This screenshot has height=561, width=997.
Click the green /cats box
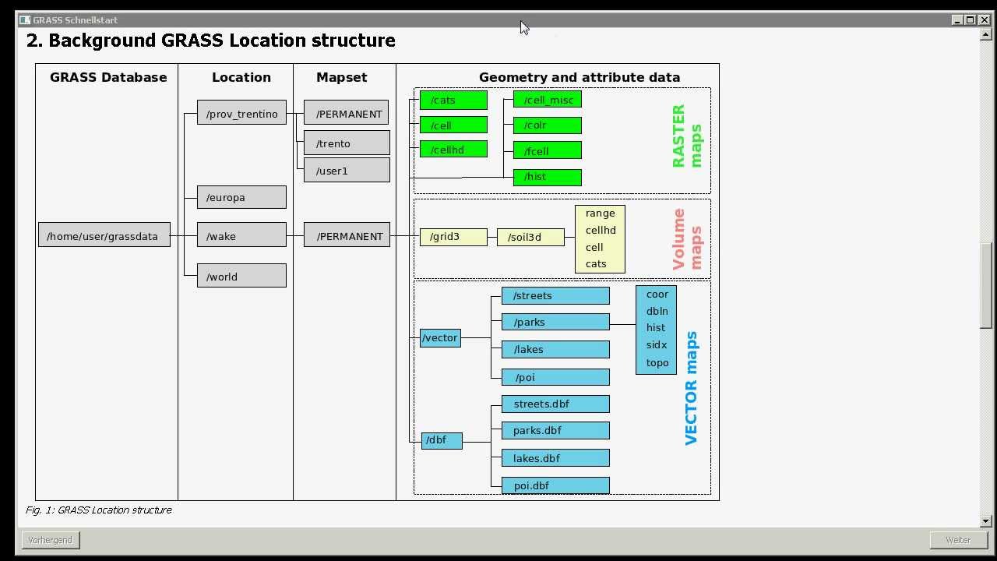coord(453,100)
